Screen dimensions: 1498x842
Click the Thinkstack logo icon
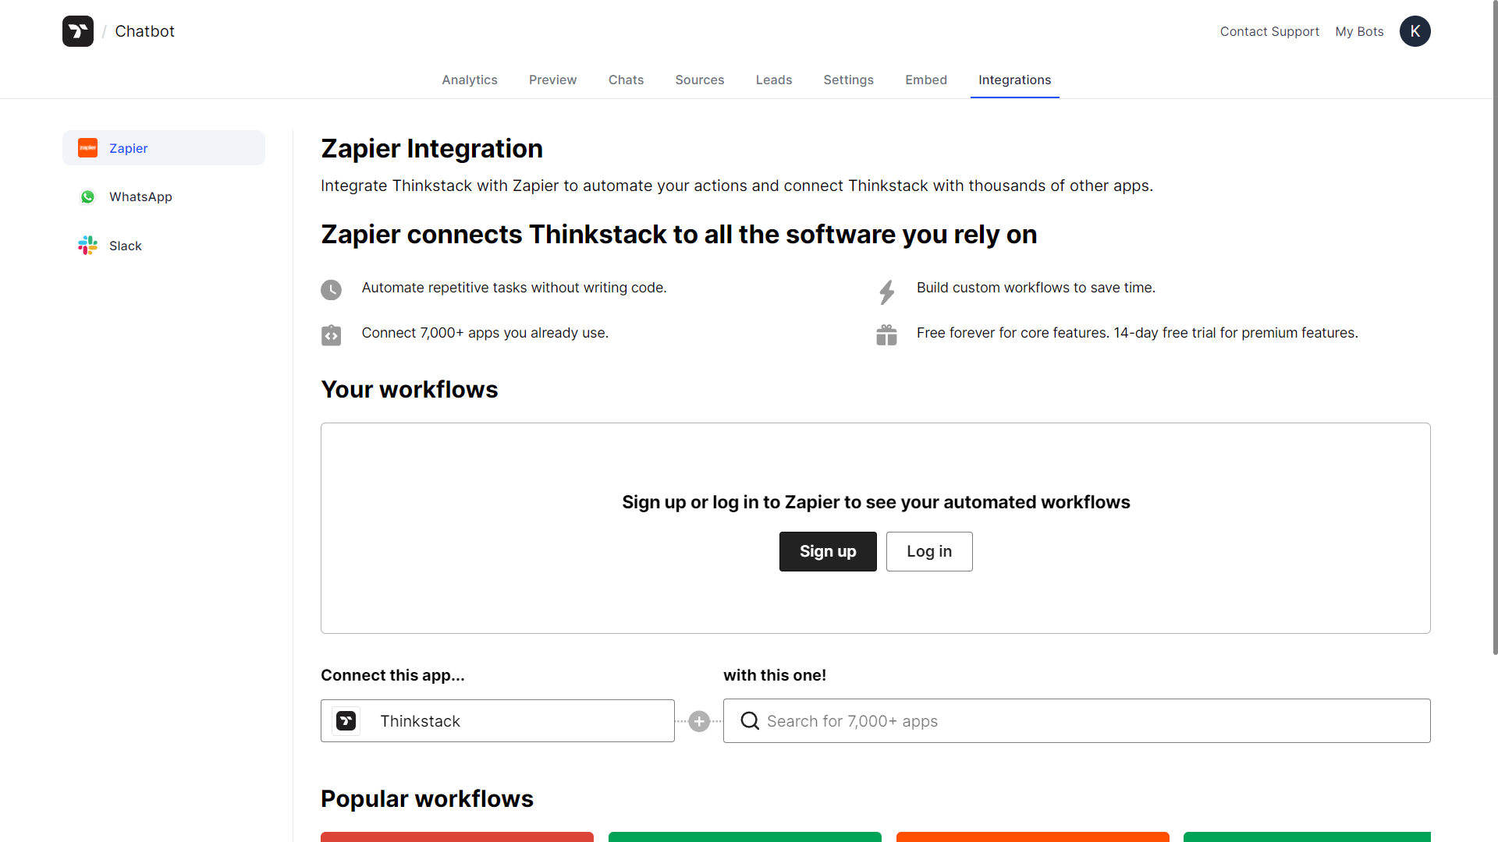coord(78,31)
